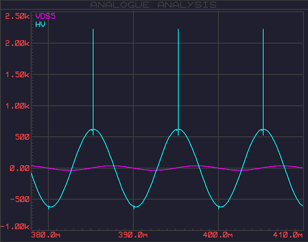Click the third cyan HV voltage spike
Image resolution: width=308 pixels, height=242 pixels.
(263, 82)
